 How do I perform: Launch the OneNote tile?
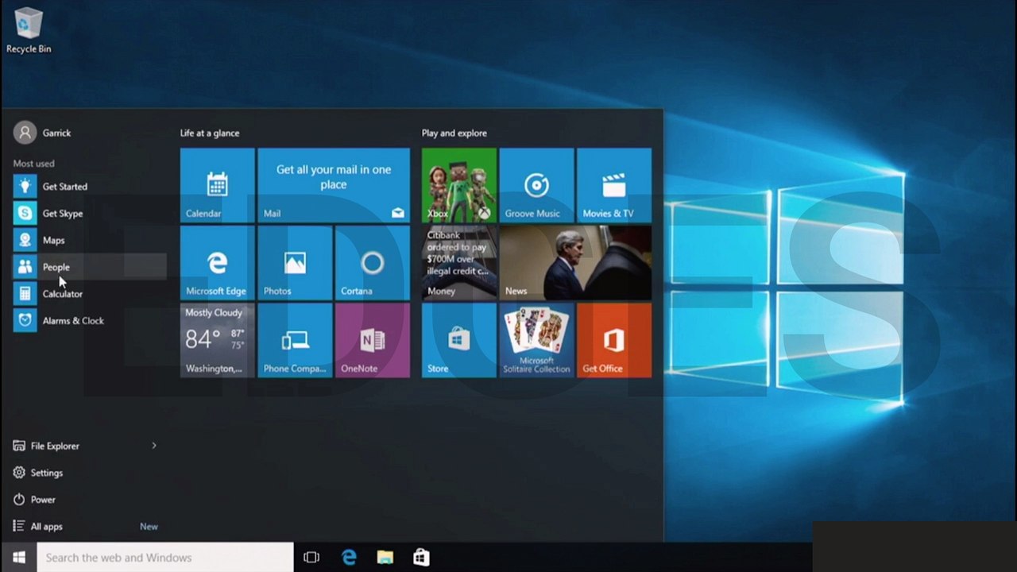pyautogui.click(x=373, y=340)
